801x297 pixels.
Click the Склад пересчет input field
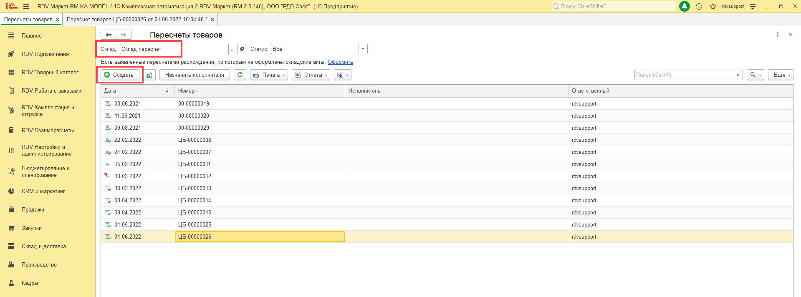coord(174,49)
